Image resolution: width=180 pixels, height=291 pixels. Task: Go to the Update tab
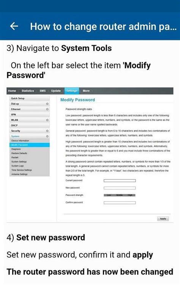56,91
